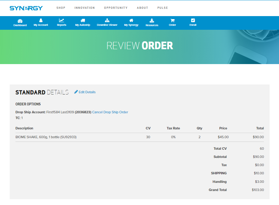Click Cancel Drop Ship Order link
The width and height of the screenshot is (279, 205).
coord(110,112)
